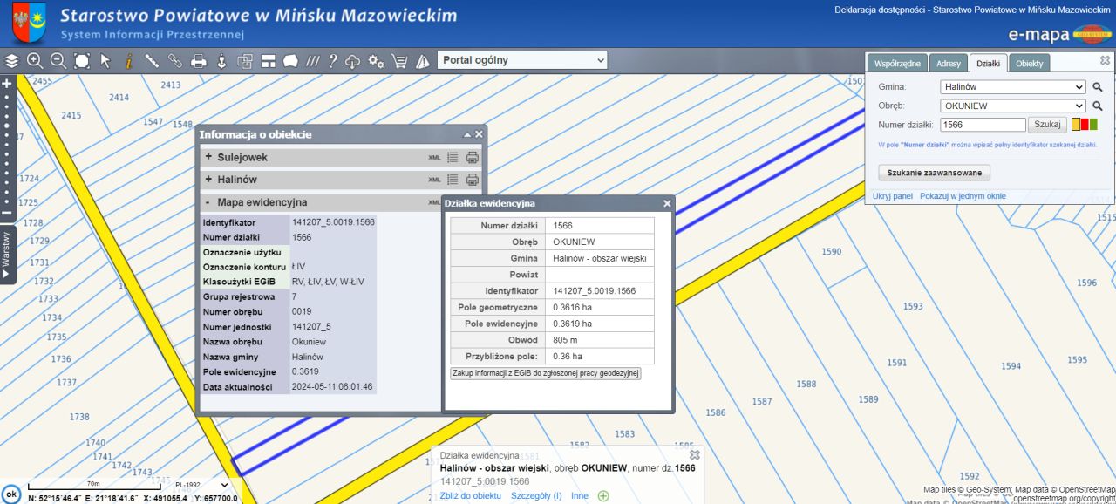Select the zoom in magnifier tool
Image resolution: width=1116 pixels, height=504 pixels.
(x=35, y=61)
